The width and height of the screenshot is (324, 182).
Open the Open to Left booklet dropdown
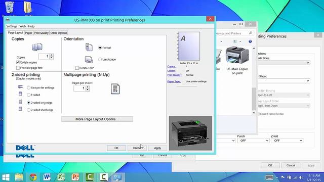(x=284, y=95)
